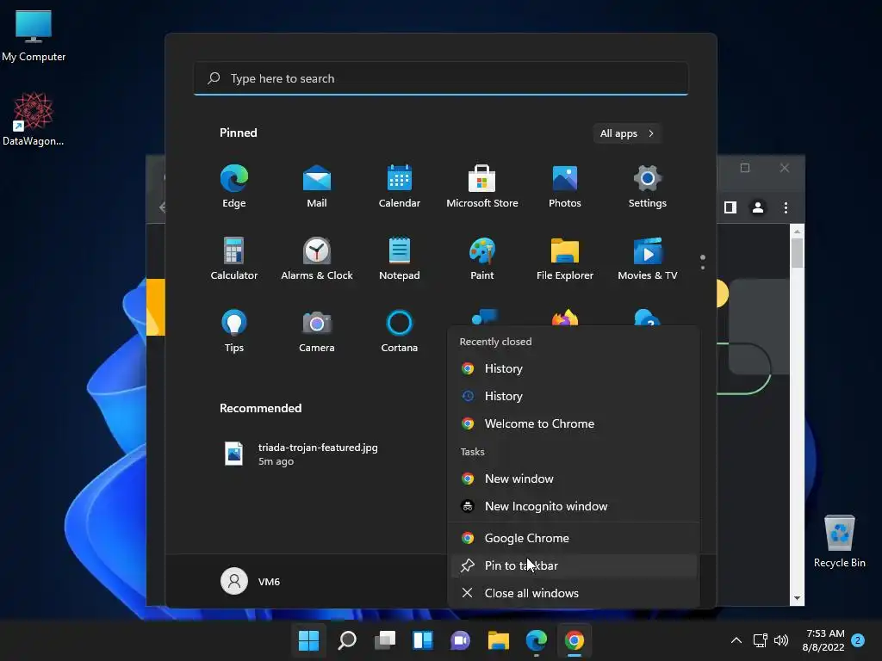Go to next pinned apps page
The image size is (882, 661).
[x=703, y=267]
